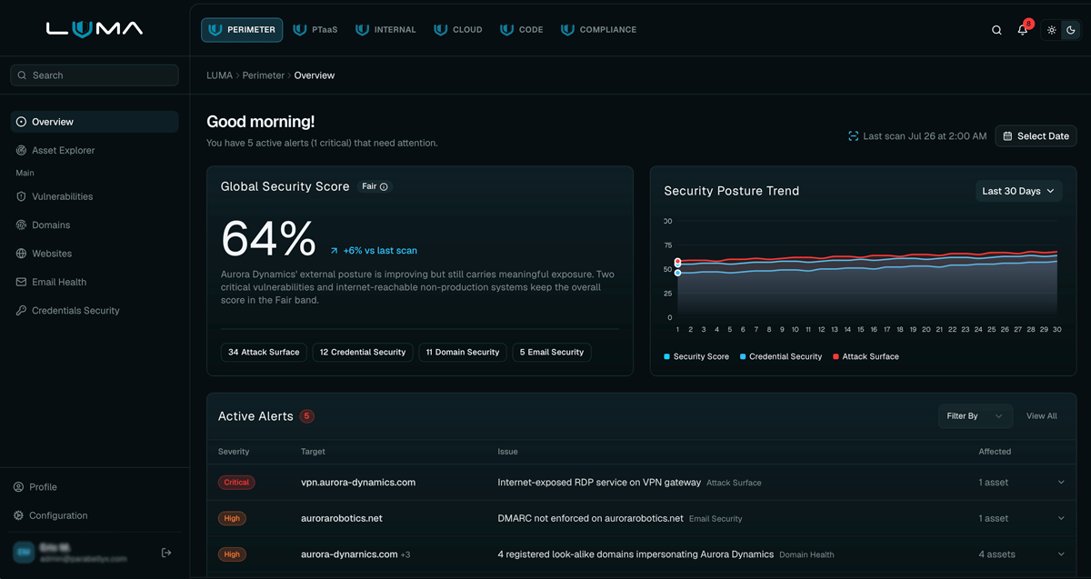
Task: Click the Active Alerts count badge 5
Action: pyautogui.click(x=307, y=416)
